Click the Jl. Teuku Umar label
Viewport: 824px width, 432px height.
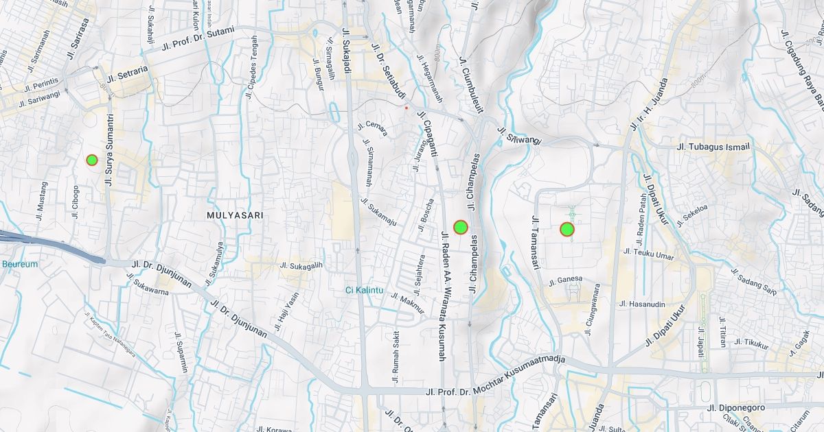(649, 254)
